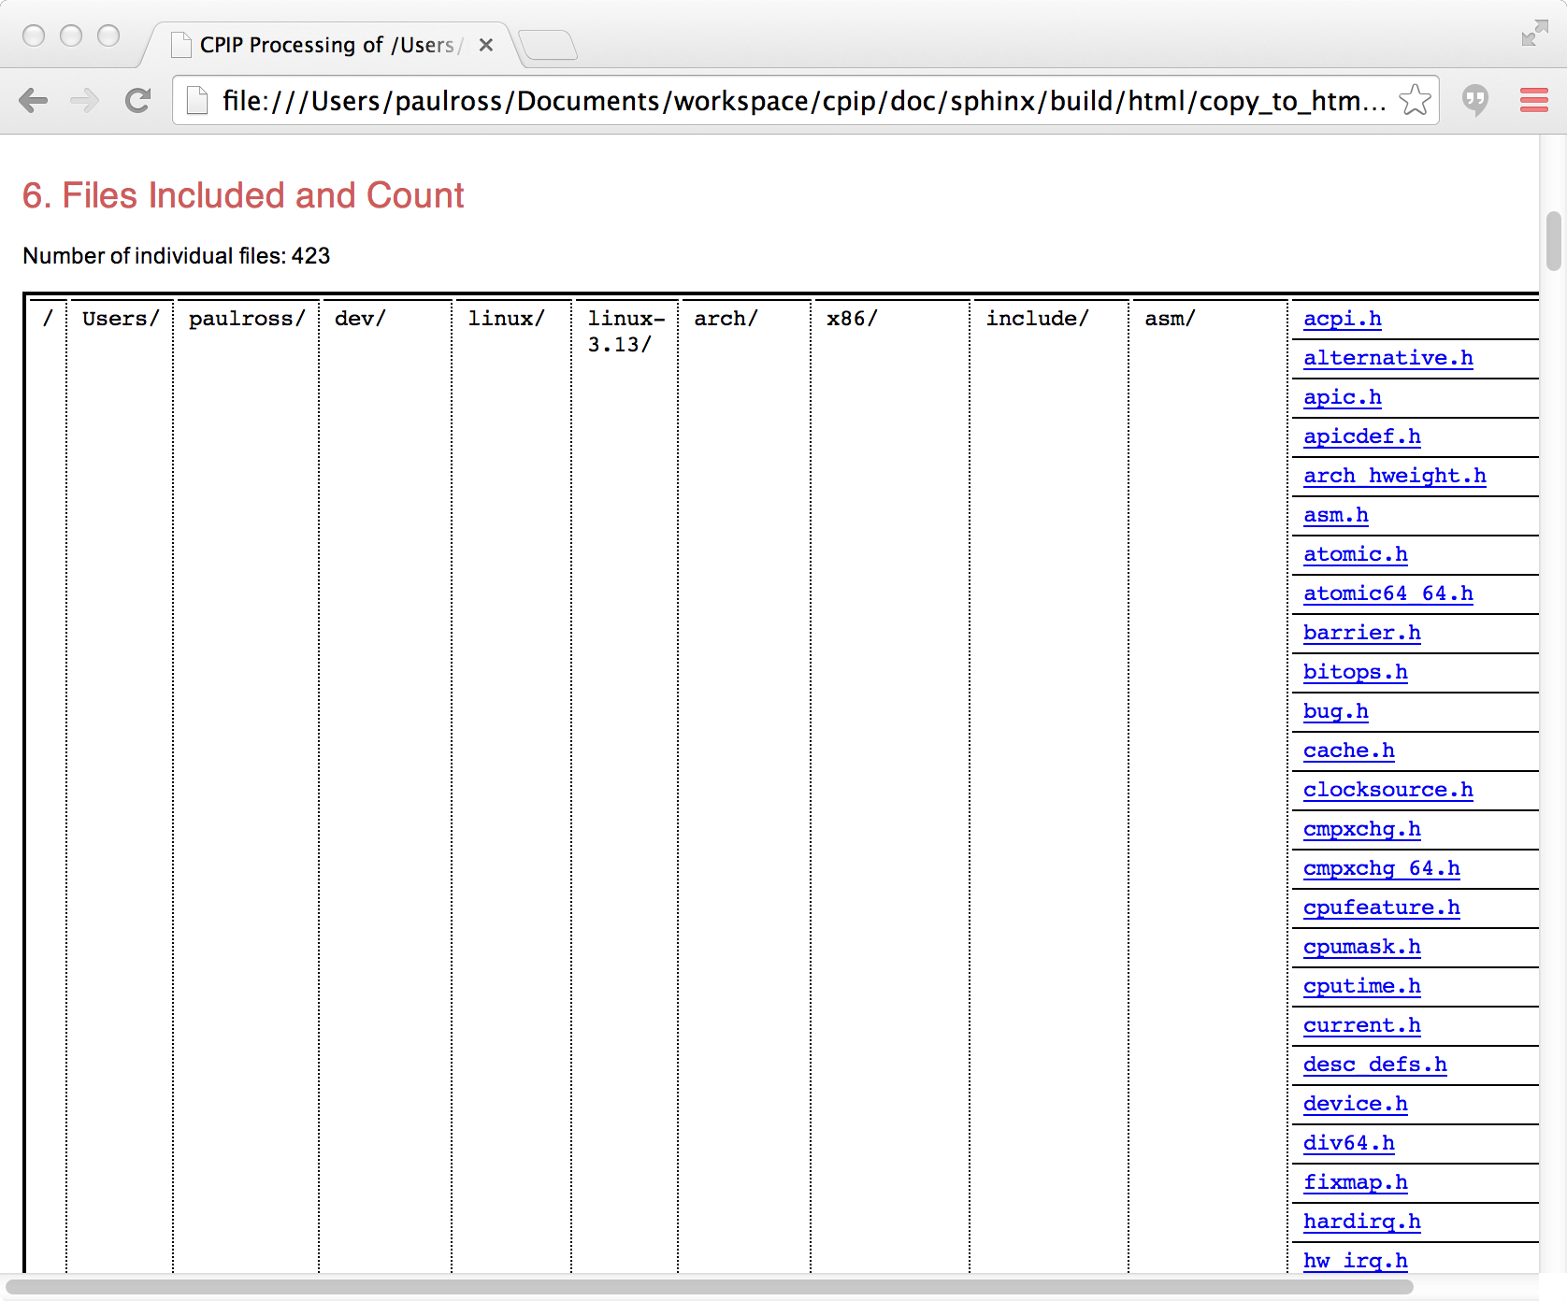The width and height of the screenshot is (1567, 1301).
Task: Open the atomic64_64.h link
Action: click(x=1387, y=593)
